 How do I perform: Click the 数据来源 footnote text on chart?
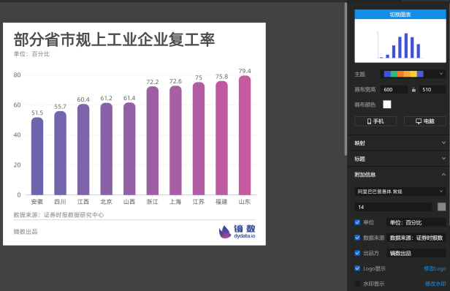click(58, 215)
